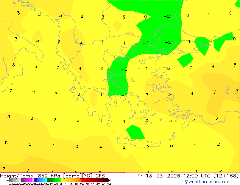Image resolution: width=240 pixels, height=185 pixels.
Task: Click the "Fr 13-03-2026" date text
Action: pos(159,176)
